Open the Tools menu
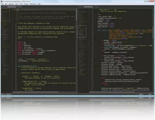The width and height of the screenshot is (155, 120). click(21, 4)
